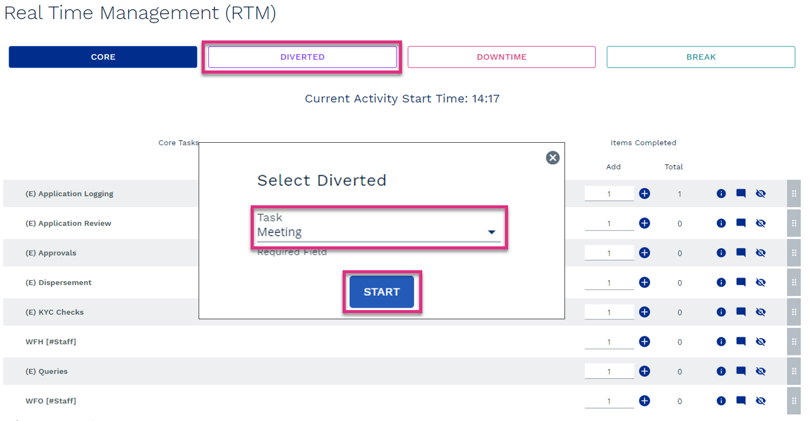Screen dimensions: 809x421
Task: Click plus icon for WFO [#Staff] row
Action: [x=644, y=401]
